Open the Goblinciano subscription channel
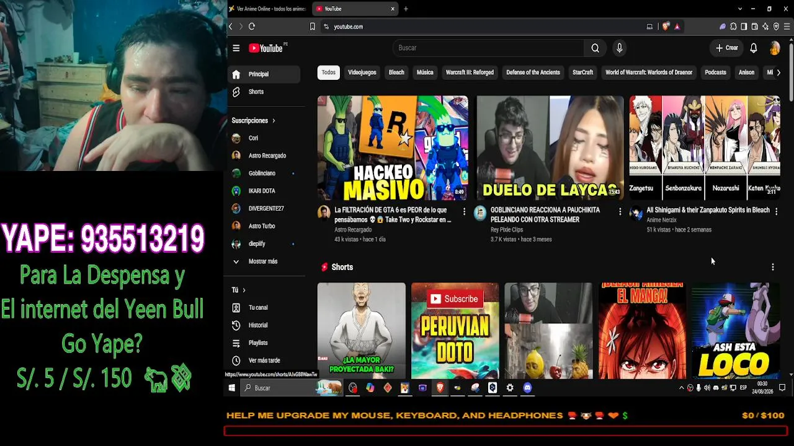 (x=264, y=173)
